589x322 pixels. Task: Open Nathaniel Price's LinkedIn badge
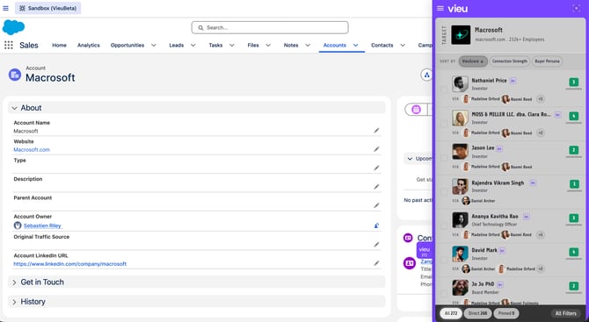(x=513, y=81)
